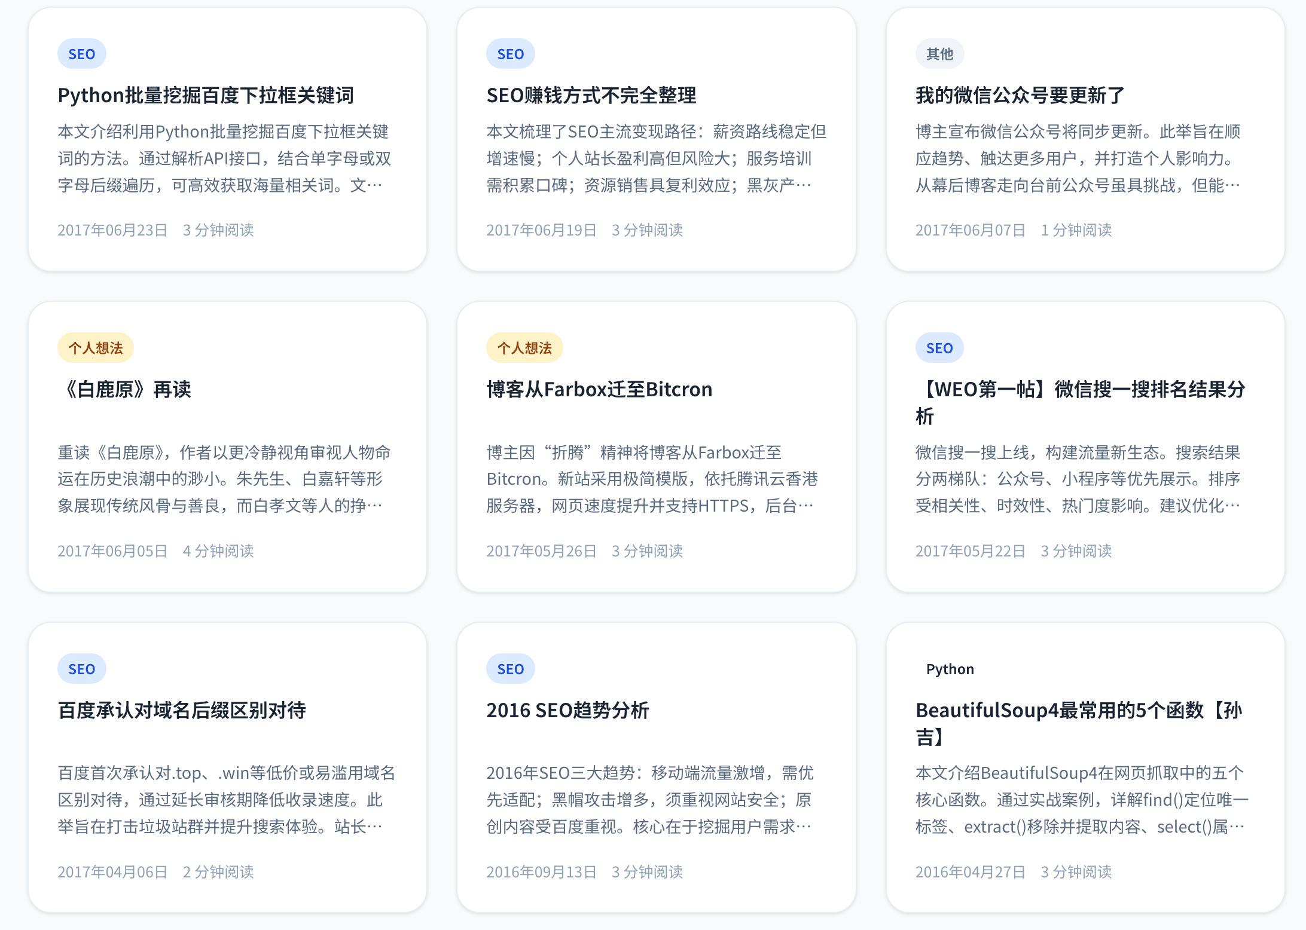Click the date 2016年04月27日 on the BeautifulSoup4 card
The height and width of the screenshot is (930, 1306).
[x=971, y=872]
